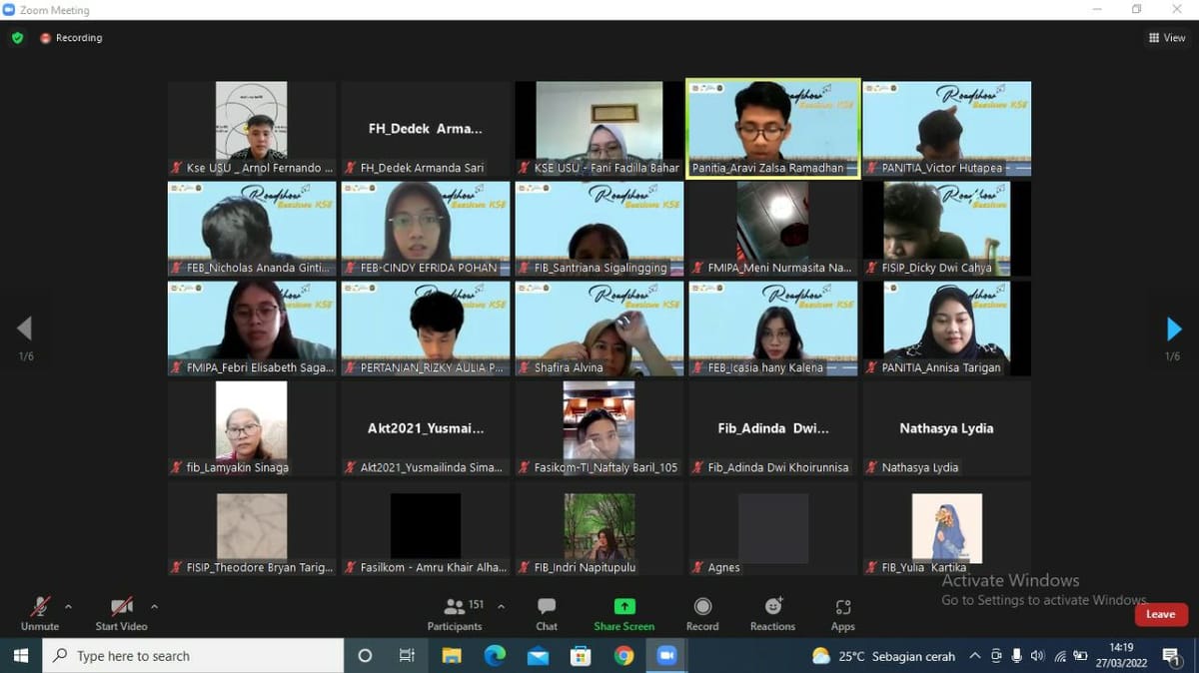Screen dimensions: 1199x673
Task: Open the Reactions menu
Action: pos(772,606)
